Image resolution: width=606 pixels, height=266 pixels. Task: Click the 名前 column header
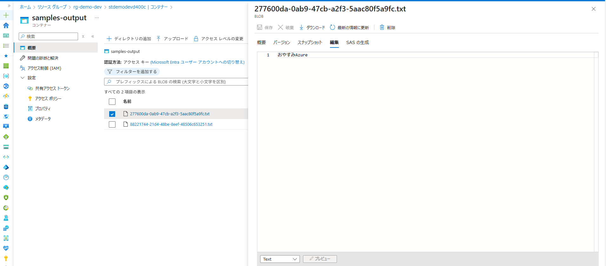point(127,101)
